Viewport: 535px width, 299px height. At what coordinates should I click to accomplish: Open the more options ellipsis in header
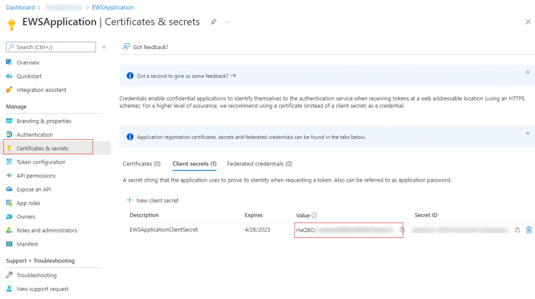227,22
